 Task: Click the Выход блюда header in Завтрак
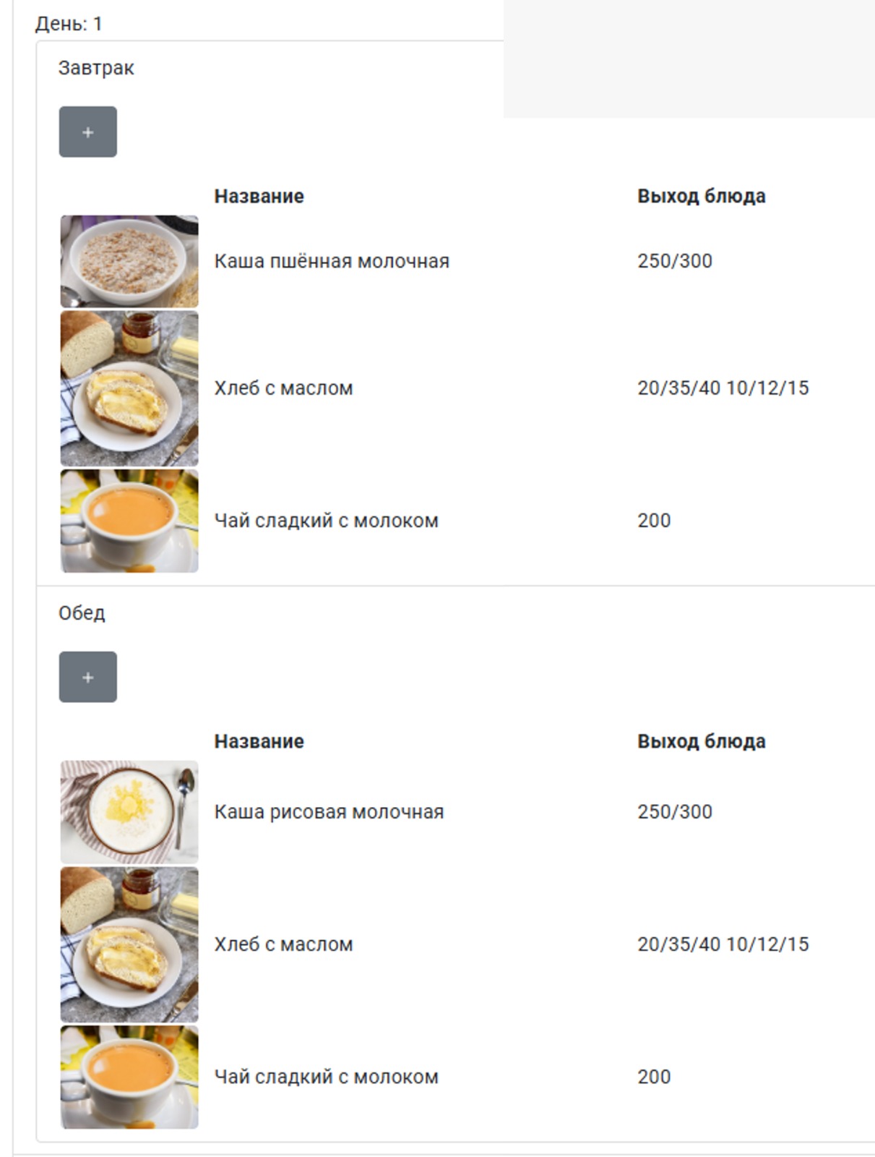(x=702, y=196)
